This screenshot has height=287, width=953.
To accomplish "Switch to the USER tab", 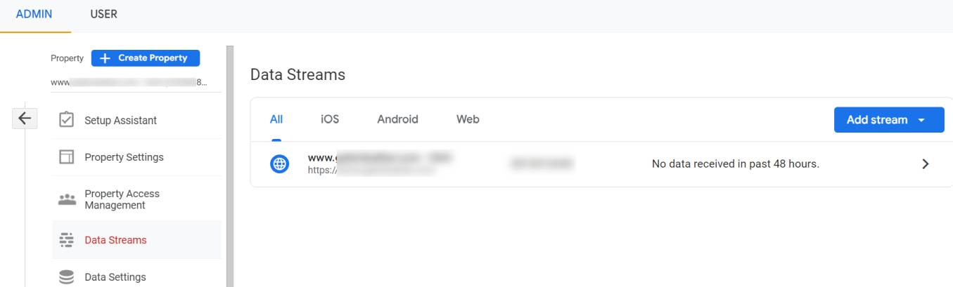I will click(x=104, y=14).
